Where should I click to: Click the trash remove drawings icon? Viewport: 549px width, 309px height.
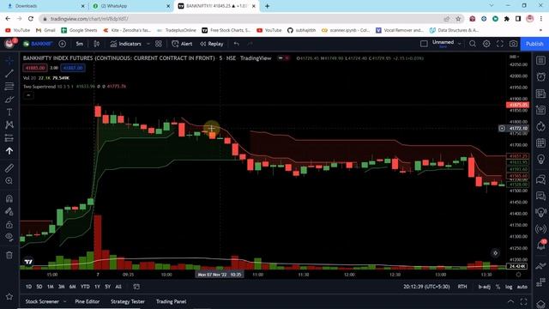point(9,255)
